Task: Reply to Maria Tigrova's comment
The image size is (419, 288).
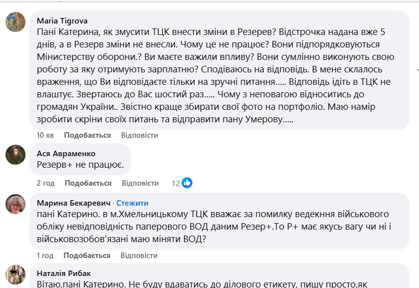Action: tap(139, 135)
